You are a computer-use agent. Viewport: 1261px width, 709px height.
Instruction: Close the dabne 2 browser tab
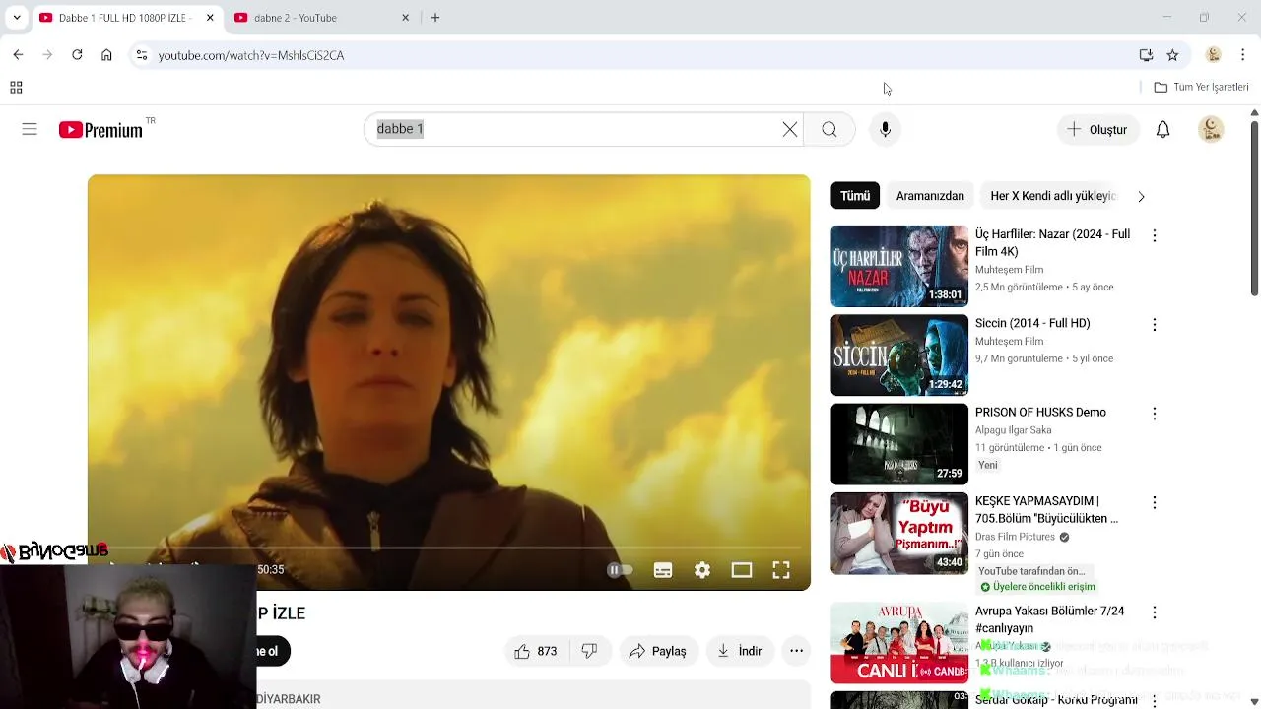(x=405, y=18)
